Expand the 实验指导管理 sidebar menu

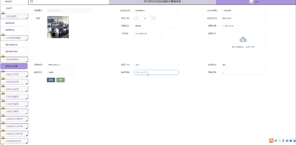coord(14,97)
